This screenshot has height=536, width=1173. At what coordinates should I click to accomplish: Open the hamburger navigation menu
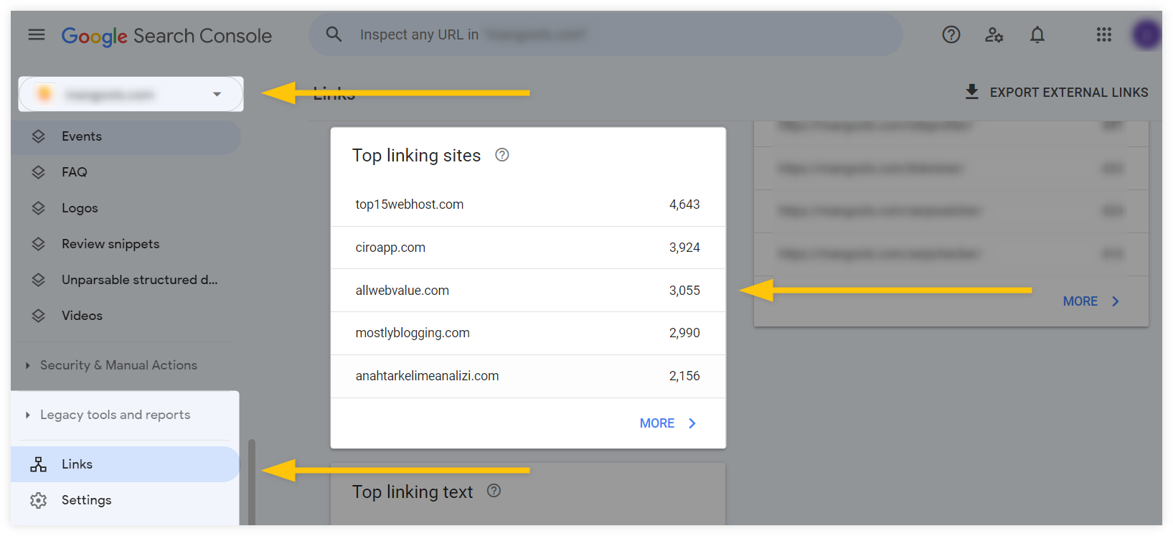(37, 34)
